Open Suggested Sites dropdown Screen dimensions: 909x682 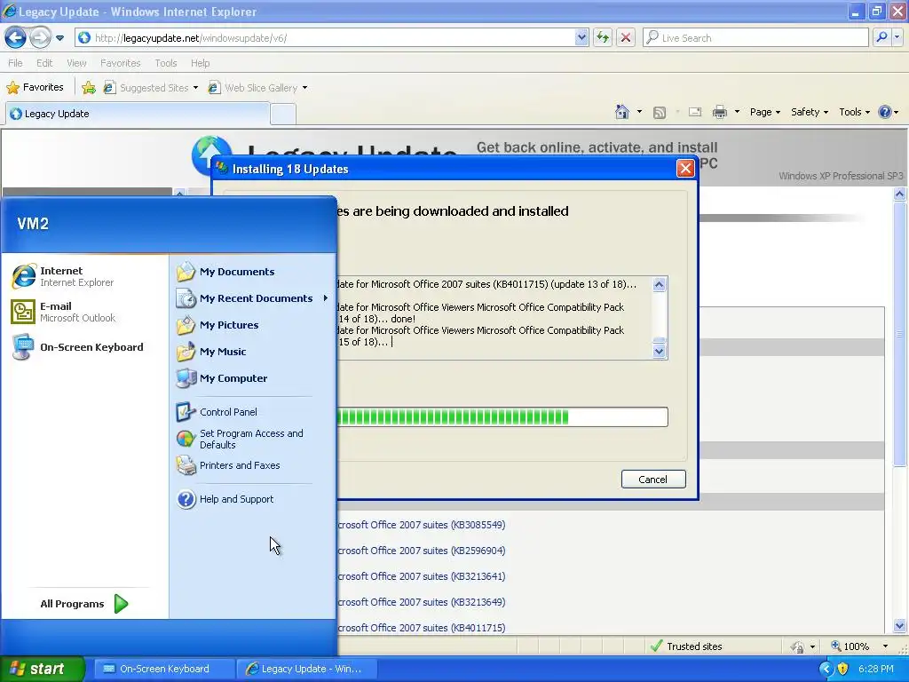[x=151, y=88]
